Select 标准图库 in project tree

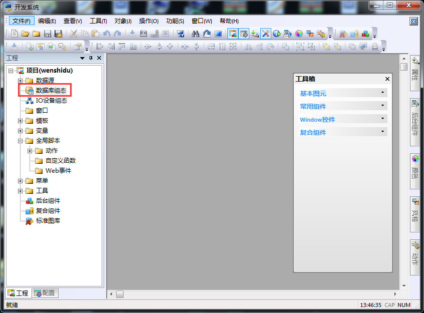click(48, 221)
